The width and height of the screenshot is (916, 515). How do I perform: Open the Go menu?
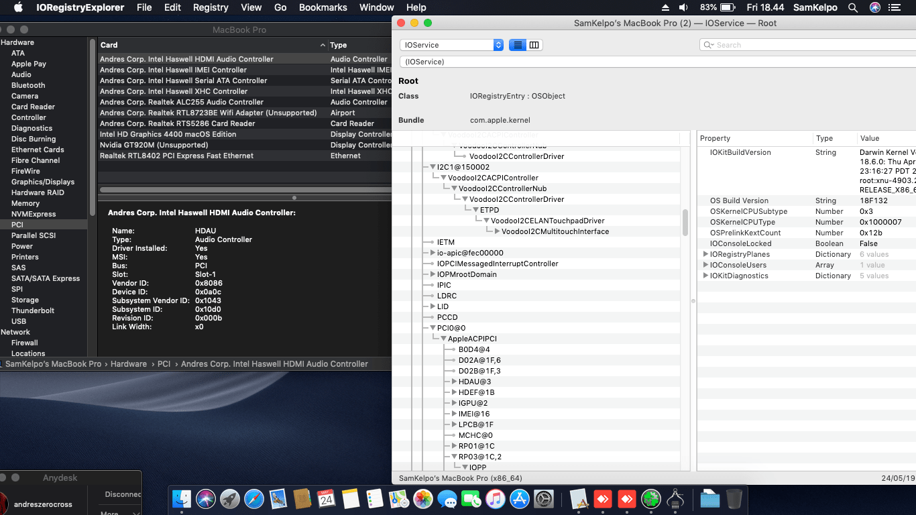click(280, 7)
